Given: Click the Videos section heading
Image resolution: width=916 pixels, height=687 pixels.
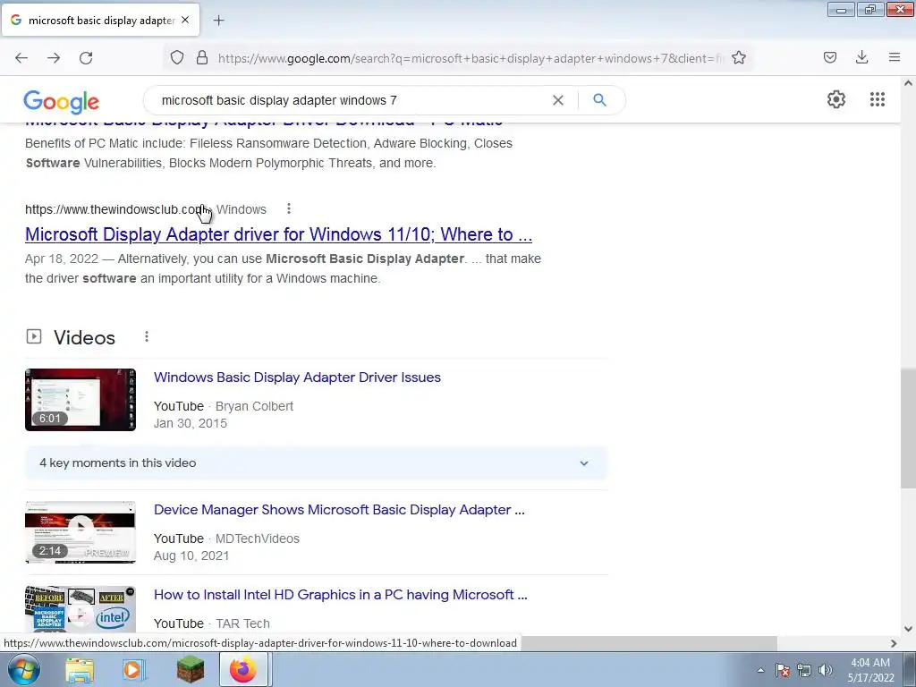Looking at the screenshot, I should [x=84, y=337].
